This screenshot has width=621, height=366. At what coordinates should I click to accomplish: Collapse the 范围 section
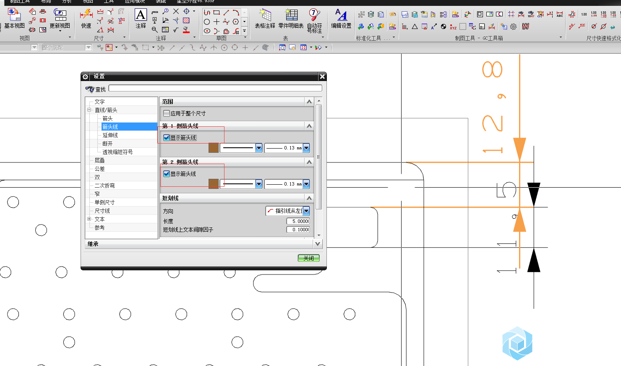tap(309, 102)
